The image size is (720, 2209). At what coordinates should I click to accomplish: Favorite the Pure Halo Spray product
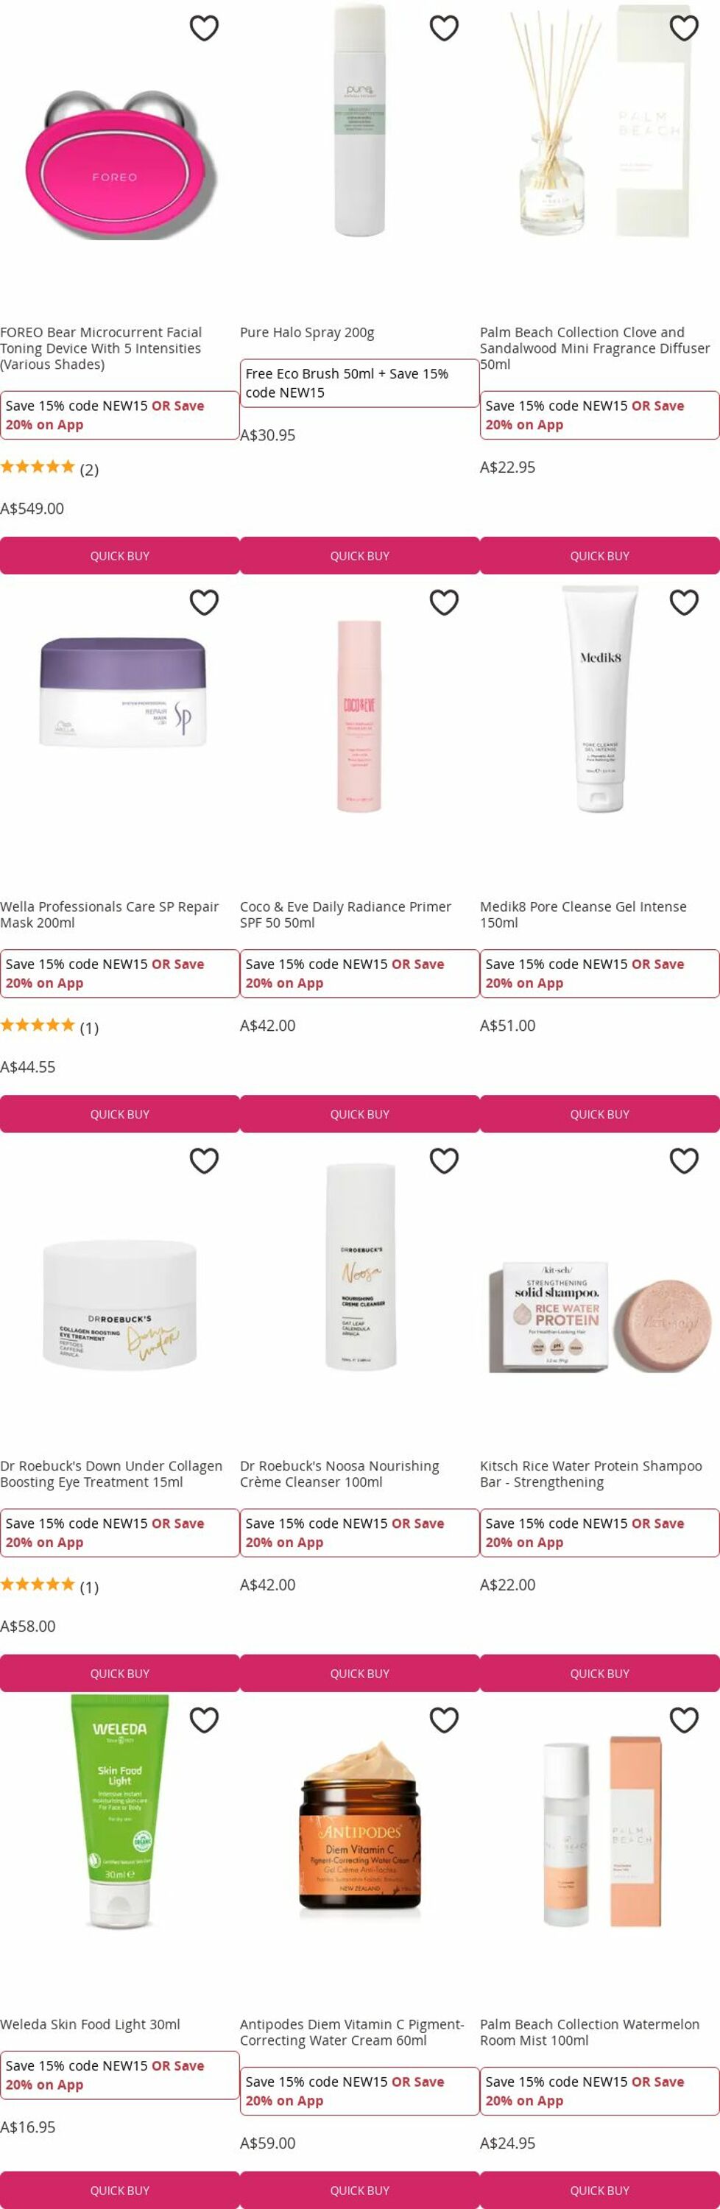444,28
